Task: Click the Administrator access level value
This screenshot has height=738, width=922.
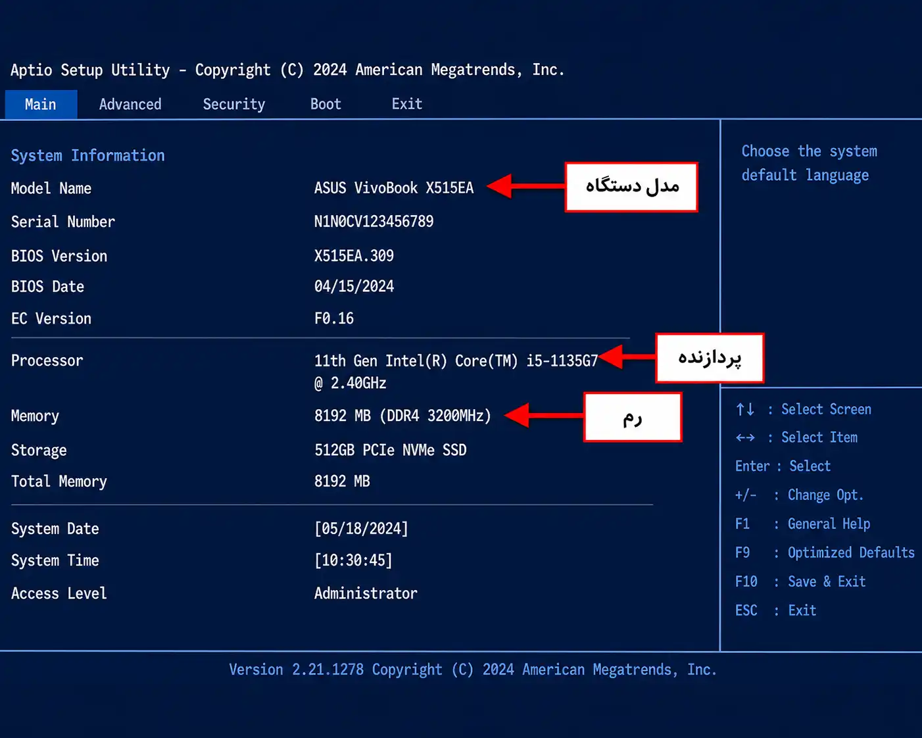Action: click(x=366, y=593)
